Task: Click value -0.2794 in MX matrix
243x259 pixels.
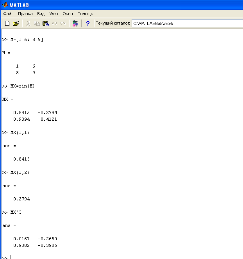Action: click(48, 113)
